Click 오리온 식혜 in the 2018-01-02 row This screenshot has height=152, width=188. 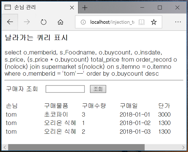(60, 123)
